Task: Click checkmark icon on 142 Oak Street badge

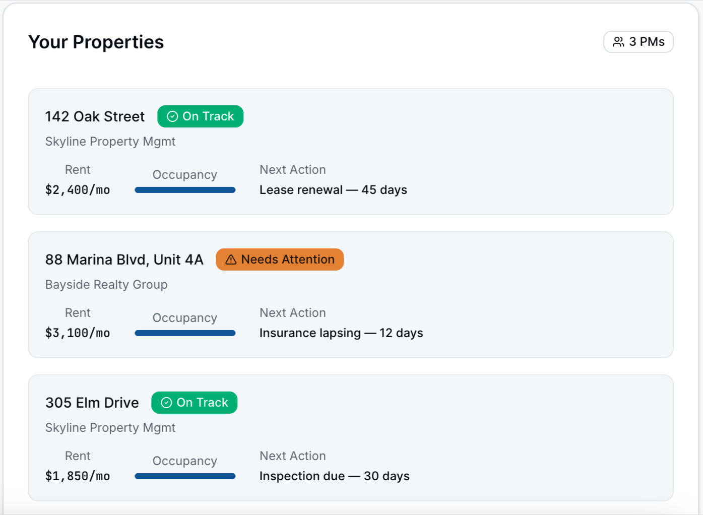Action: 172,116
